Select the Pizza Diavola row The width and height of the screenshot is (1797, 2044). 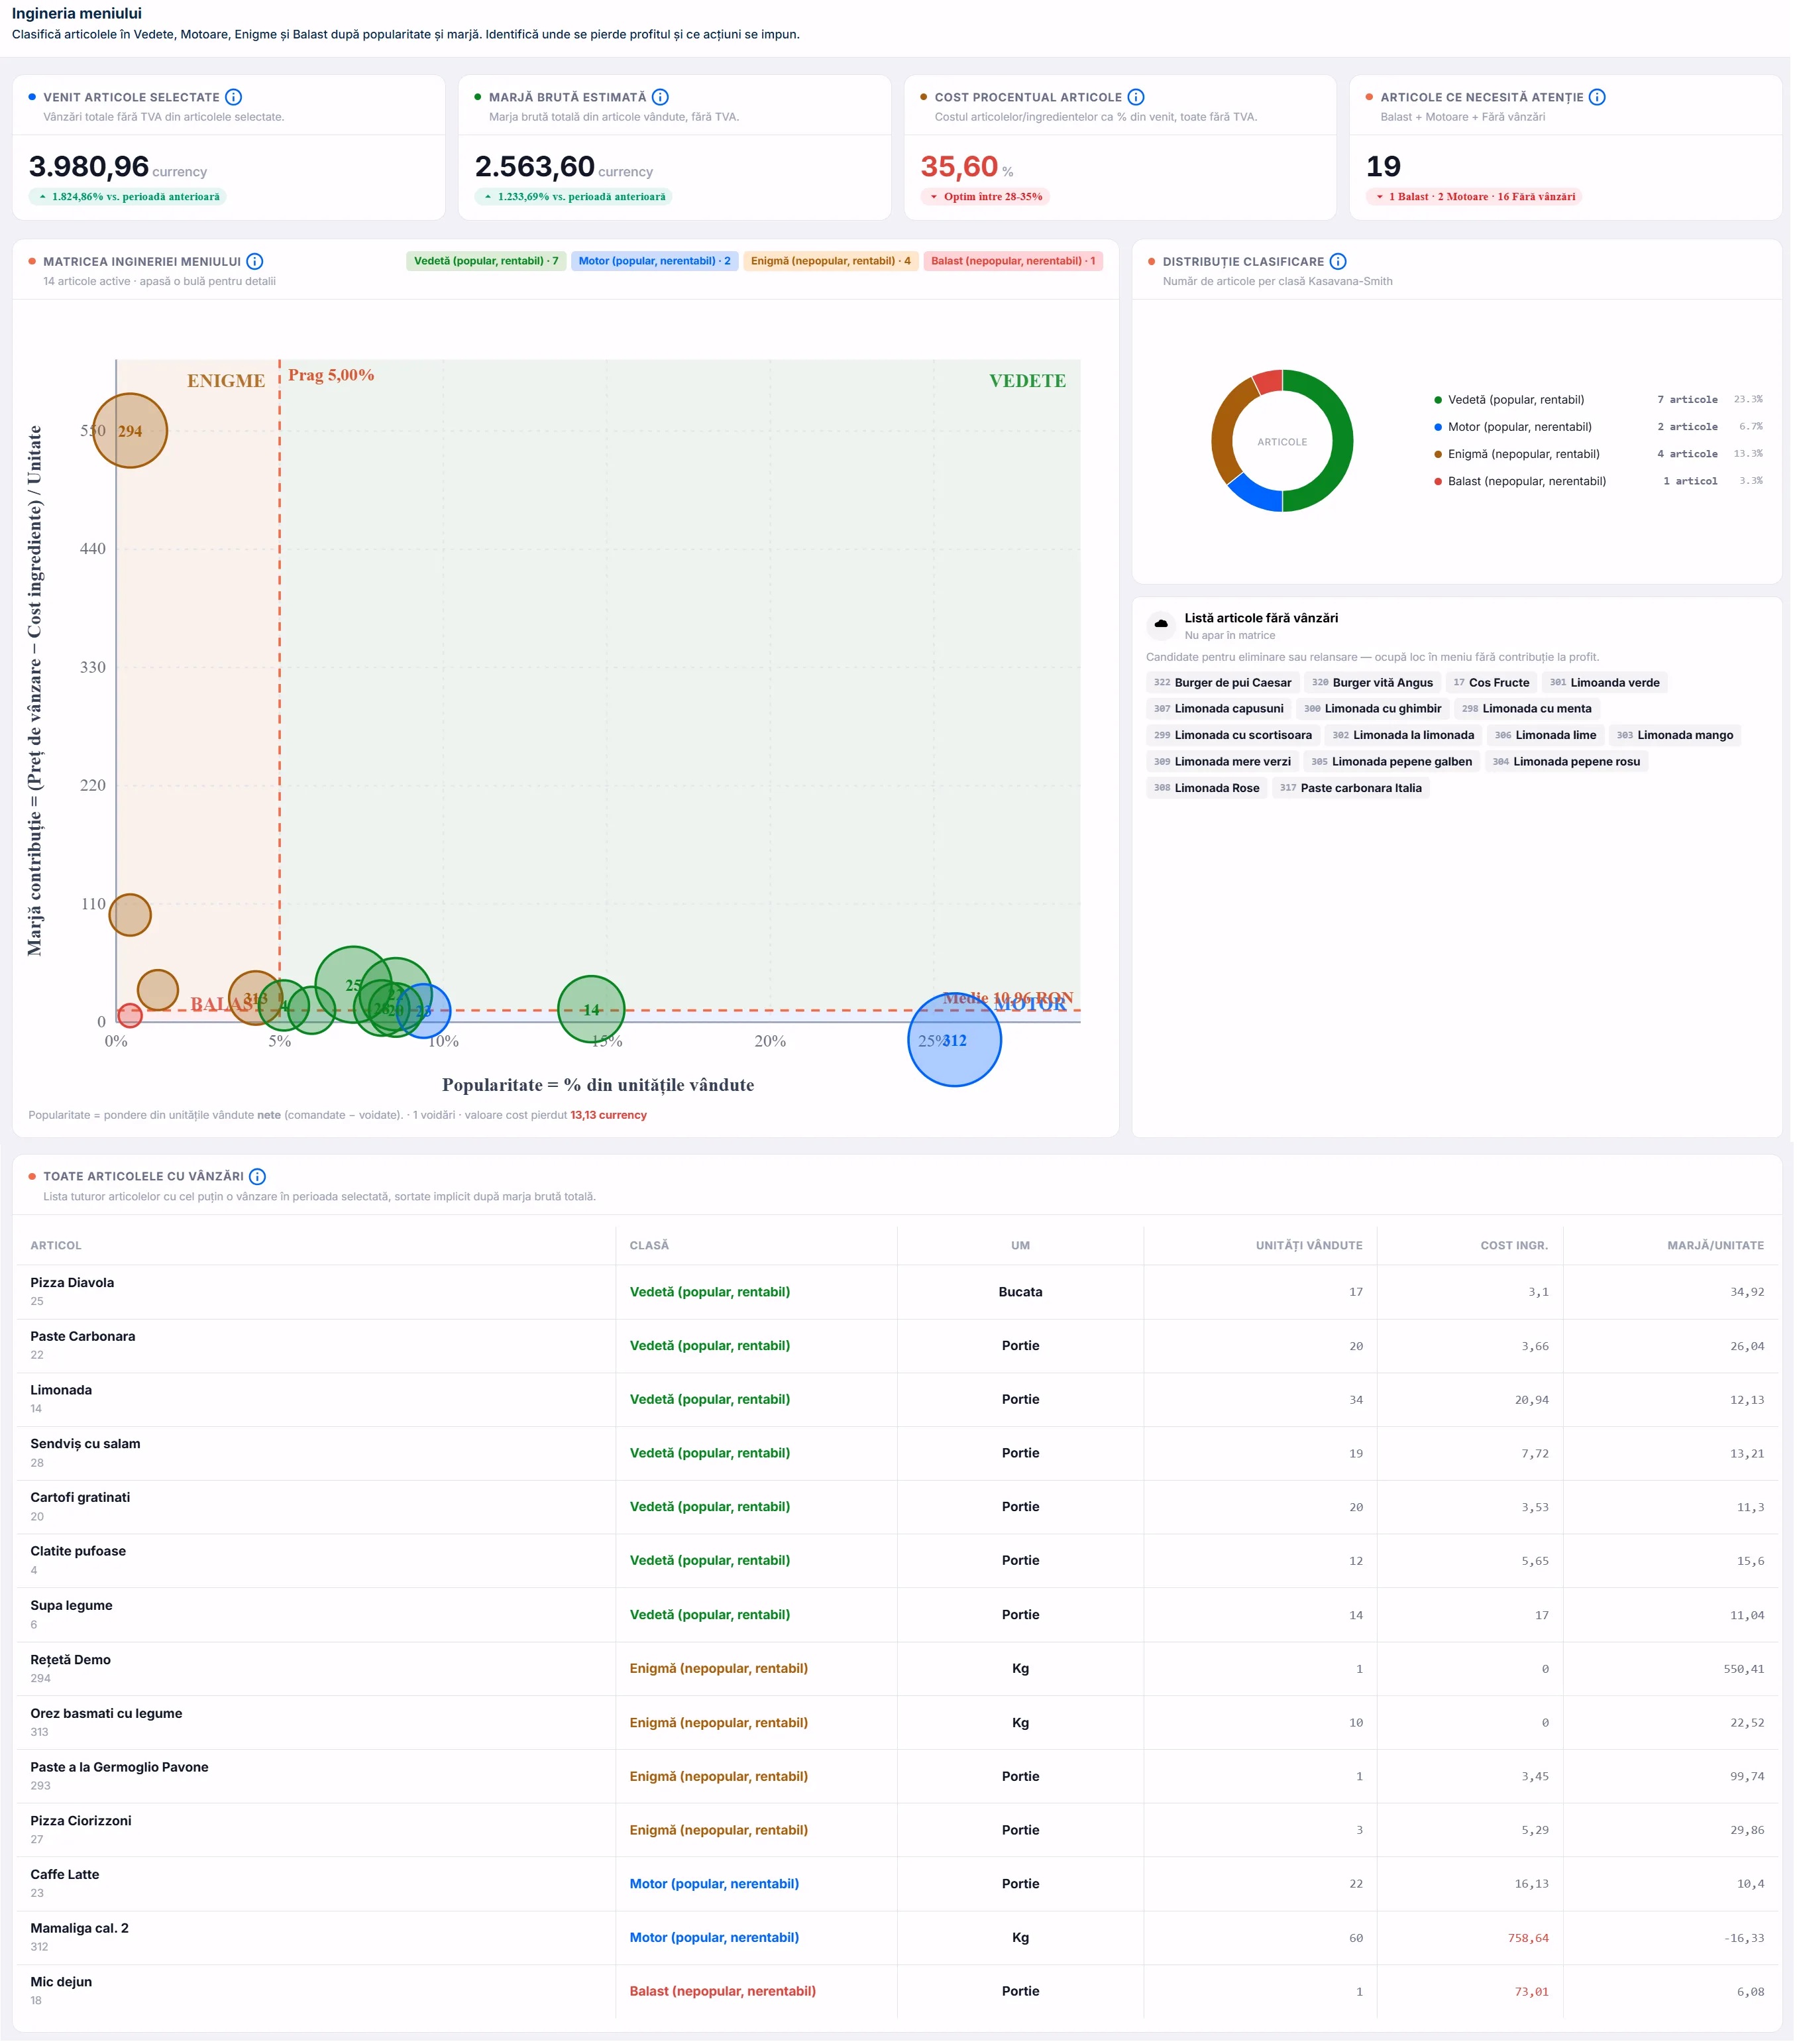tap(897, 1292)
